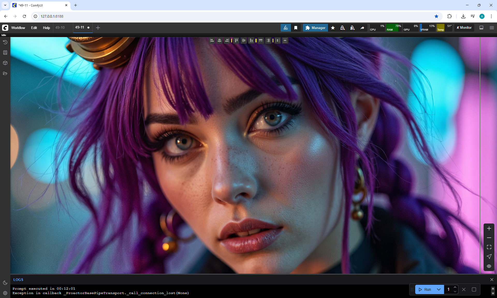
Task: Toggle link visibility eye icon
Action: point(489,266)
